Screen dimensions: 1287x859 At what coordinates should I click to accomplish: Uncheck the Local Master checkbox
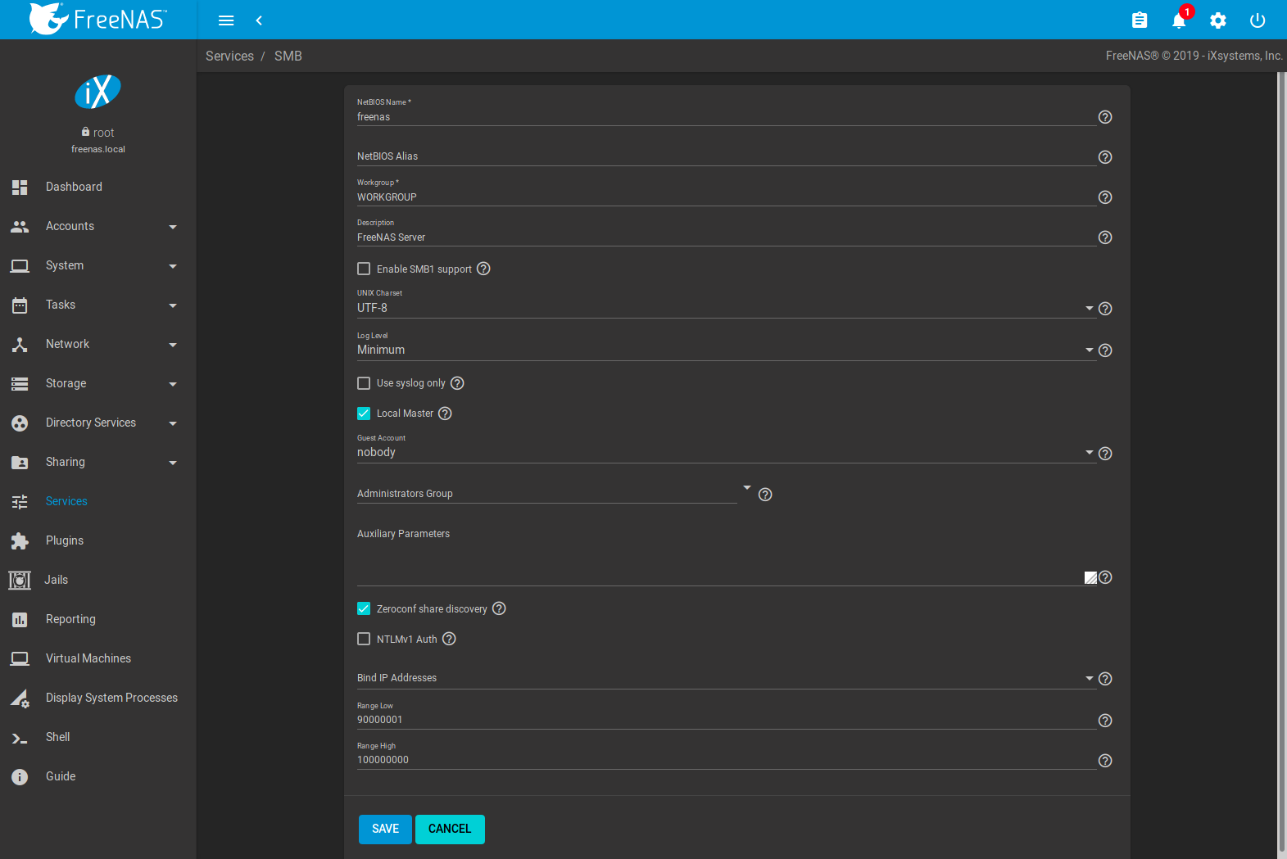click(364, 414)
